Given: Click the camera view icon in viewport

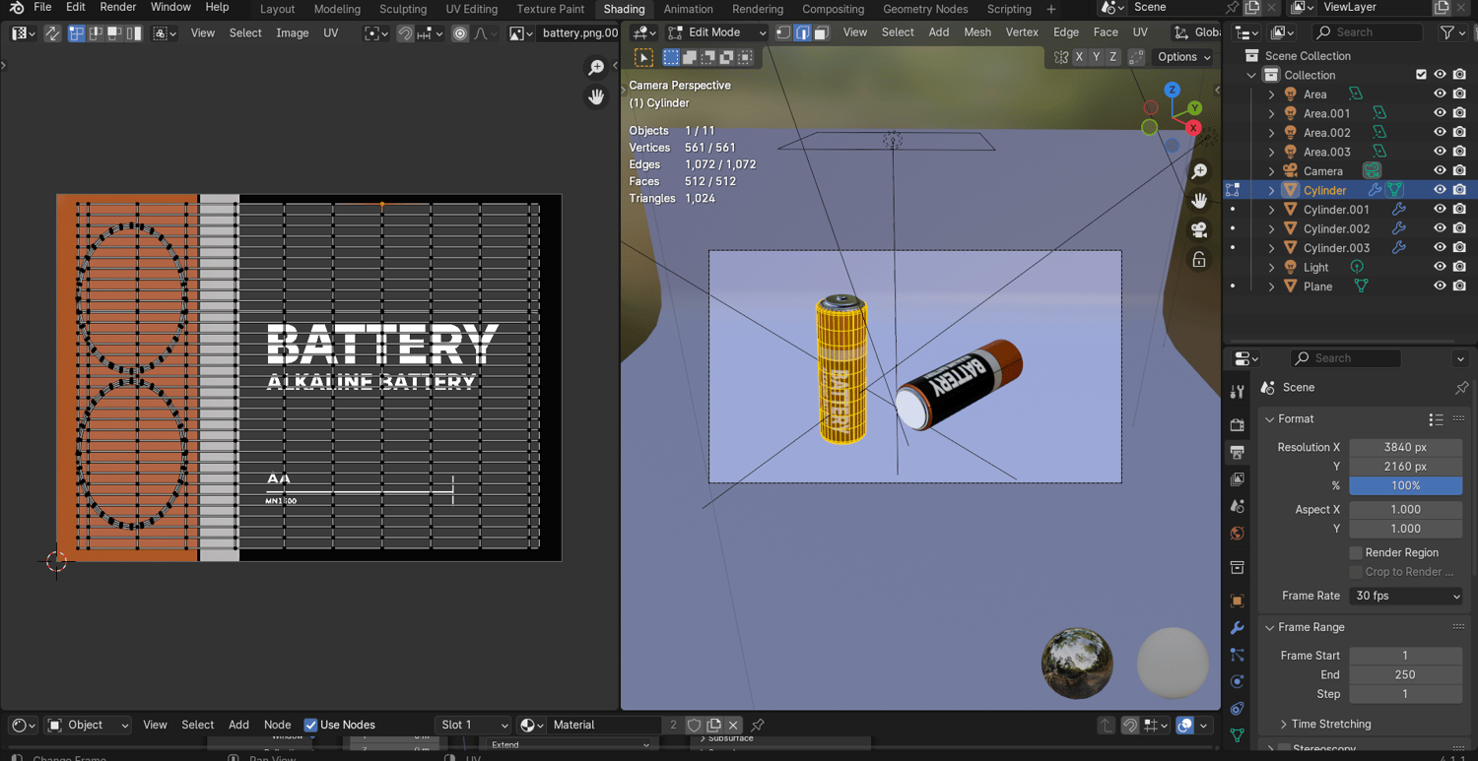Looking at the screenshot, I should click(x=1199, y=230).
